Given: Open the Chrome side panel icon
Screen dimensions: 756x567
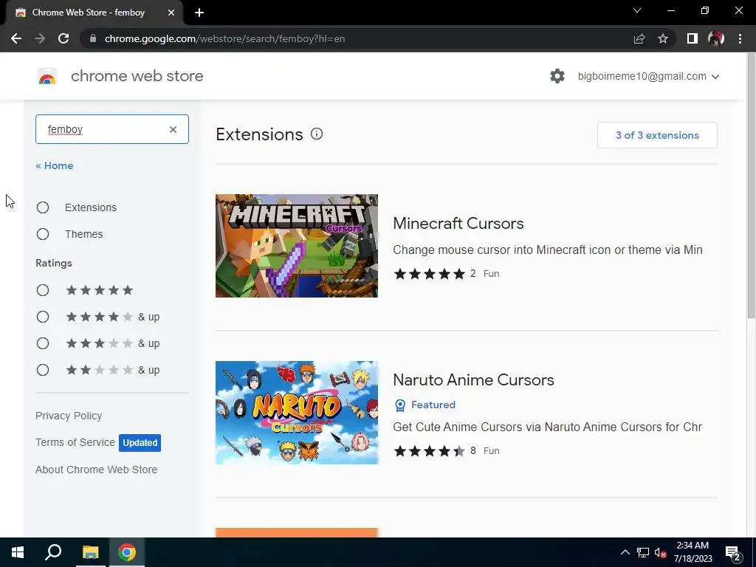Looking at the screenshot, I should (x=693, y=38).
